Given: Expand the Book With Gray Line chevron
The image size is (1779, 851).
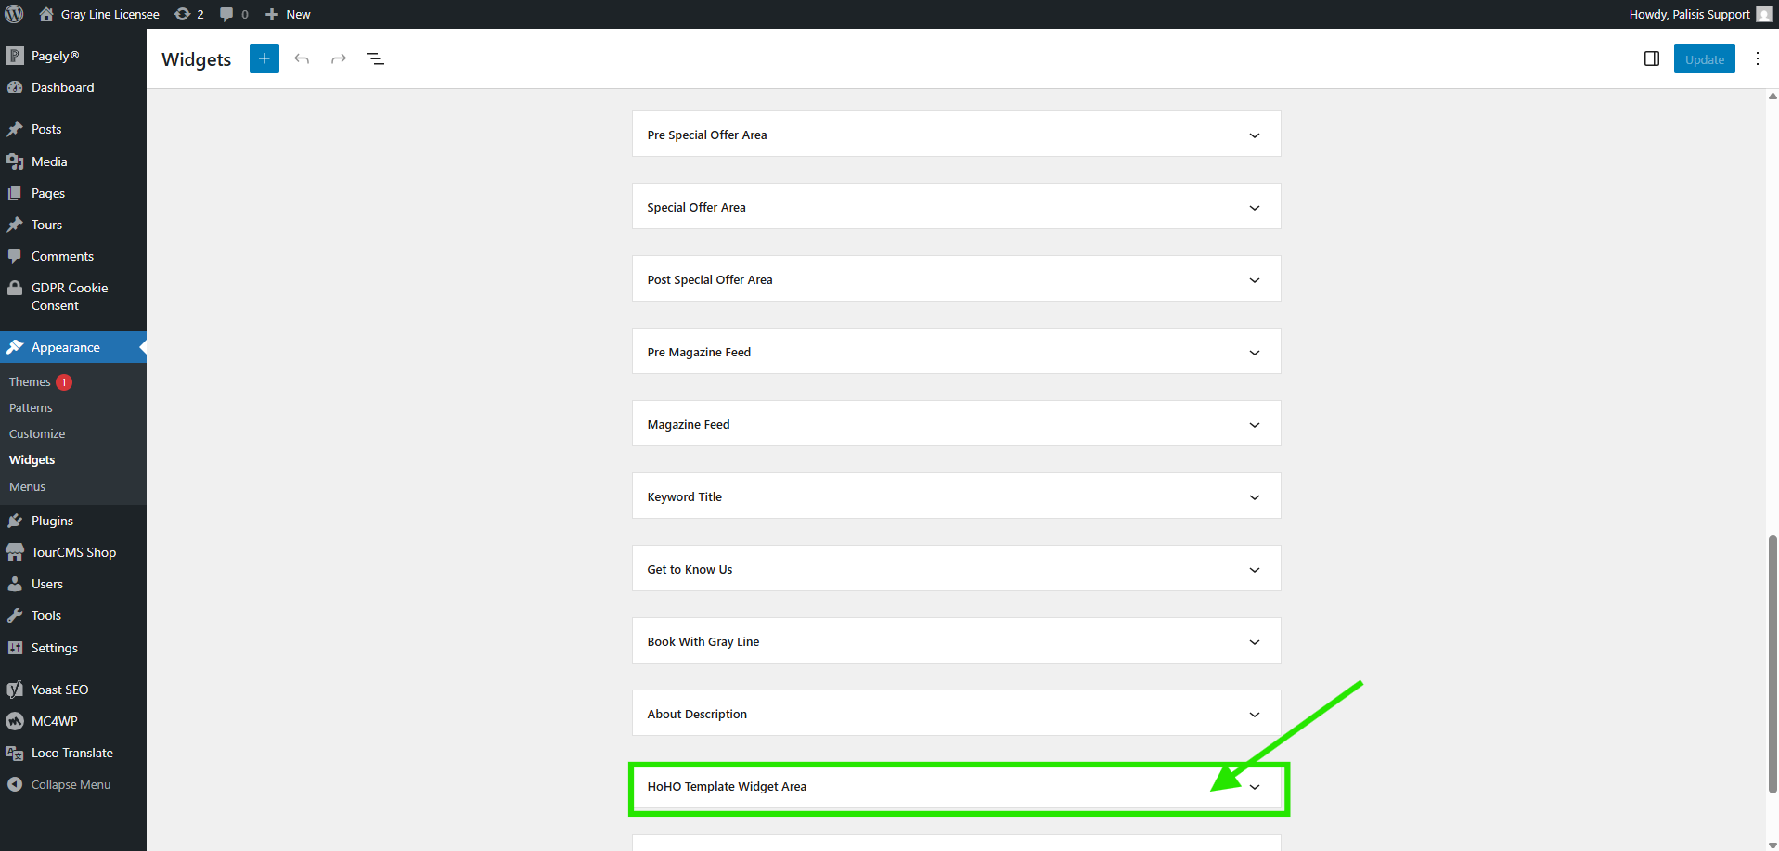Looking at the screenshot, I should (x=1255, y=642).
